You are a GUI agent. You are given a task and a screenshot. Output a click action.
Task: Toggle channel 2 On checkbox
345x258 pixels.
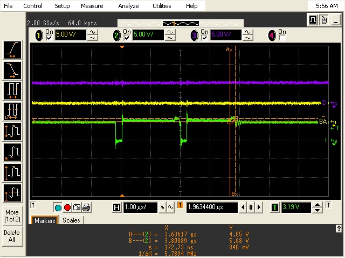click(127, 38)
